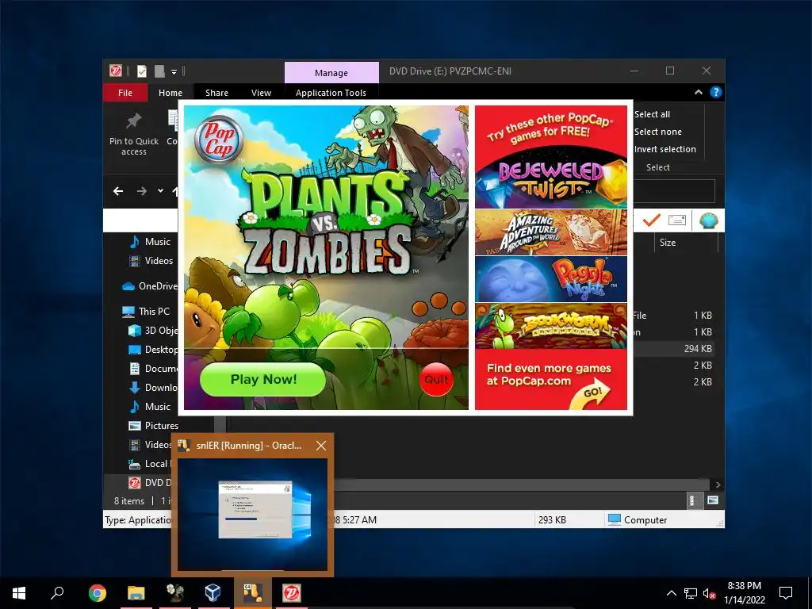This screenshot has width=812, height=609.
Task: Open Downloads folder in tree
Action: 153,387
